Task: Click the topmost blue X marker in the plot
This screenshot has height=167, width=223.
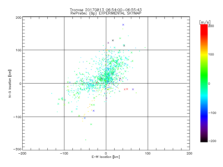Action: (x=123, y=25)
